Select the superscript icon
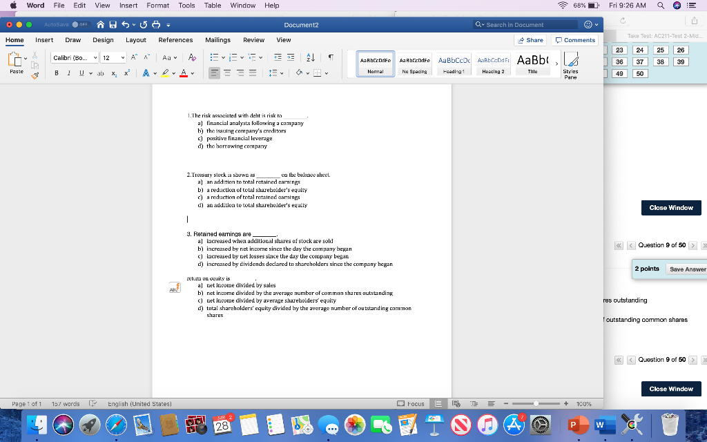This screenshot has height=442, width=707. pos(126,72)
